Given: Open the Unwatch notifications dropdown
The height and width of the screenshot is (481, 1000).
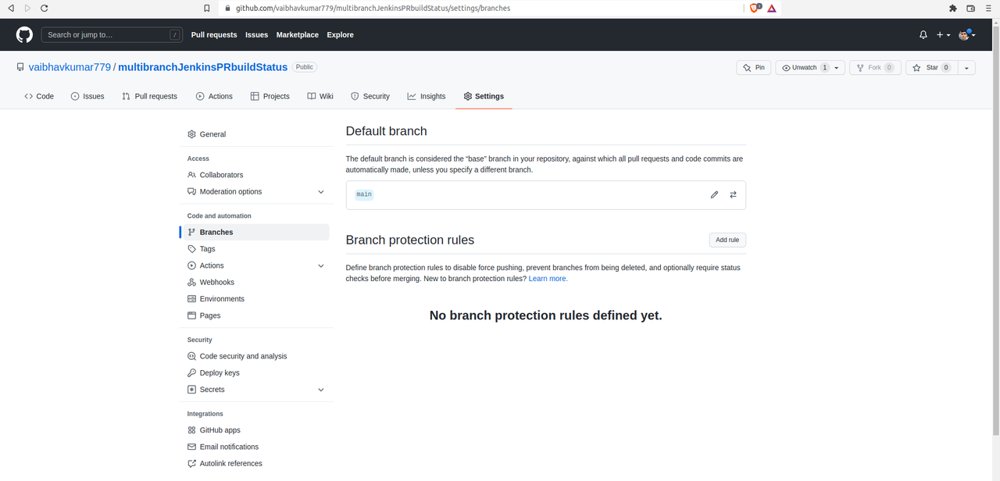Looking at the screenshot, I should [837, 68].
